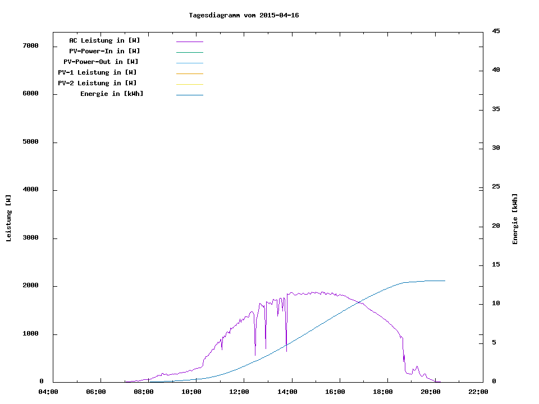Click the Energie in [kWh] legend label
Screen dimensions: 539x404
pyautogui.click(x=112, y=94)
